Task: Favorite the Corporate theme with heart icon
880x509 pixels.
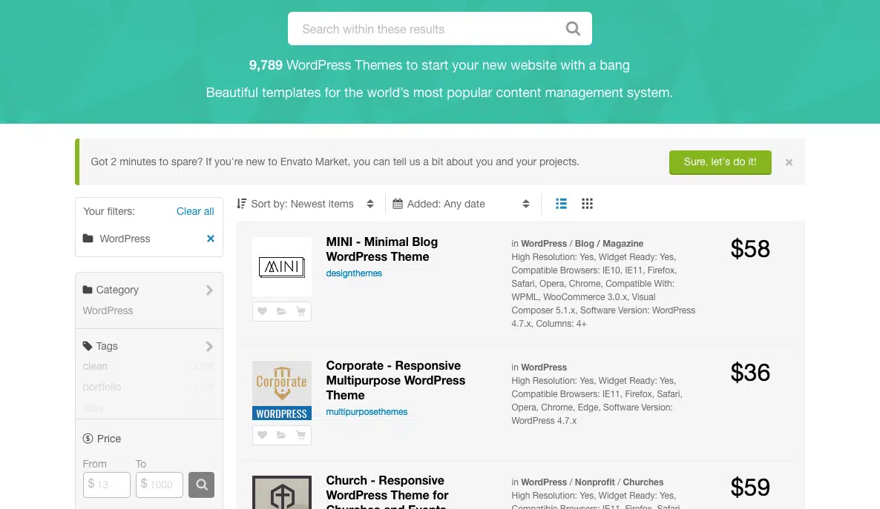Action: point(262,436)
